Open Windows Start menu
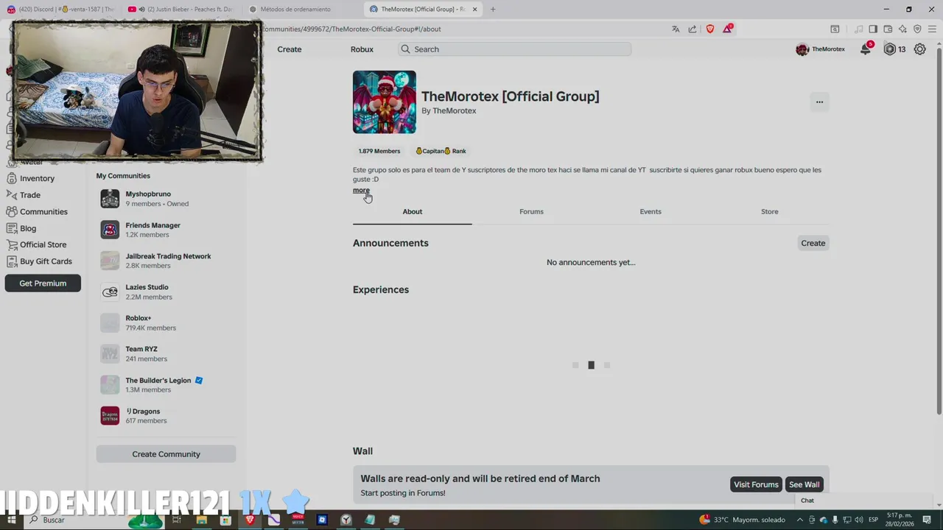 pyautogui.click(x=11, y=520)
